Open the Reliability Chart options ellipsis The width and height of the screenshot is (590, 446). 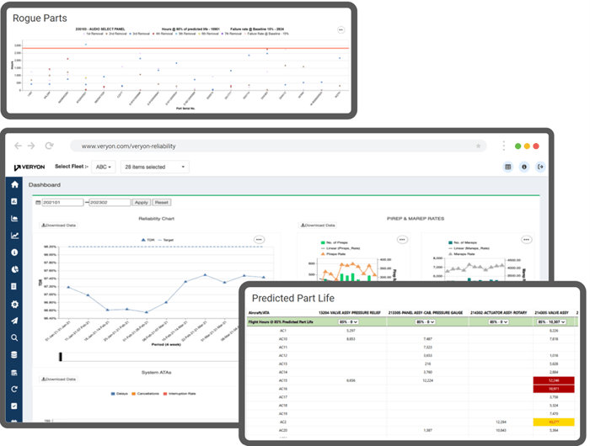259,240
